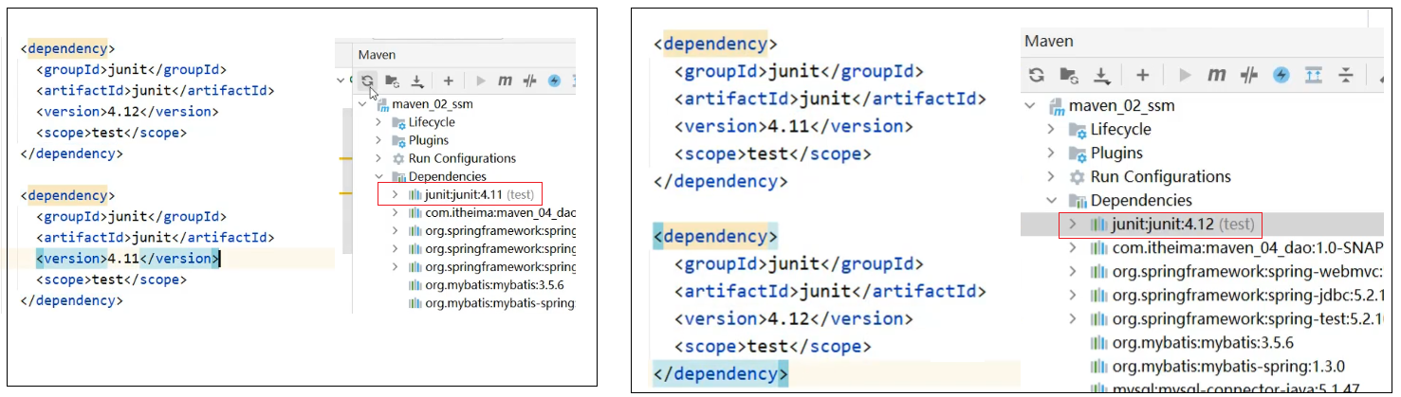Select Run Configurations in left Maven panel

[x=462, y=158]
